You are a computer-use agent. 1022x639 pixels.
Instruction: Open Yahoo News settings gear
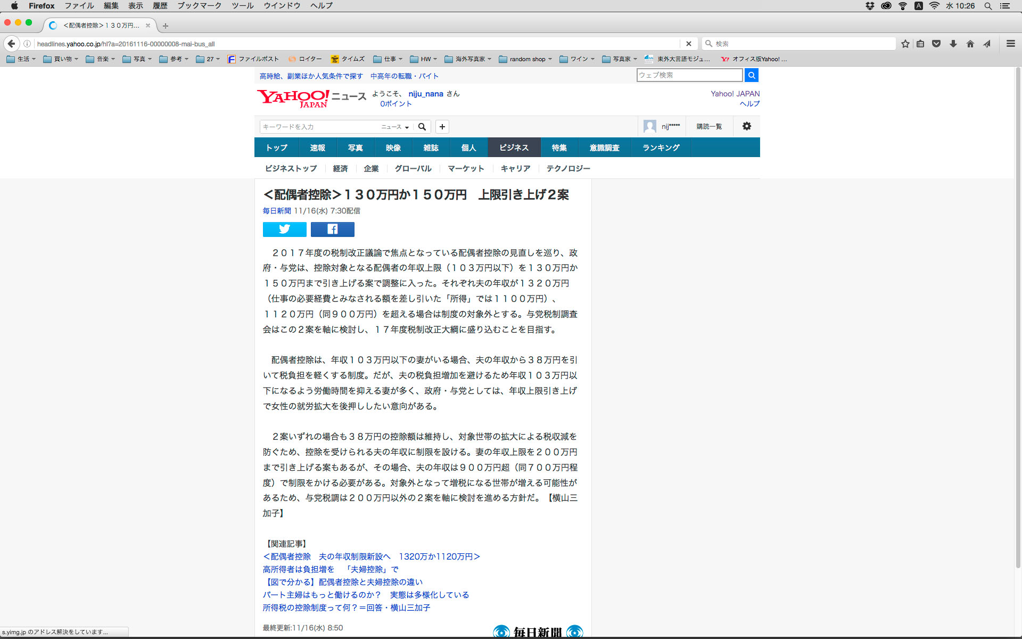coord(747,126)
